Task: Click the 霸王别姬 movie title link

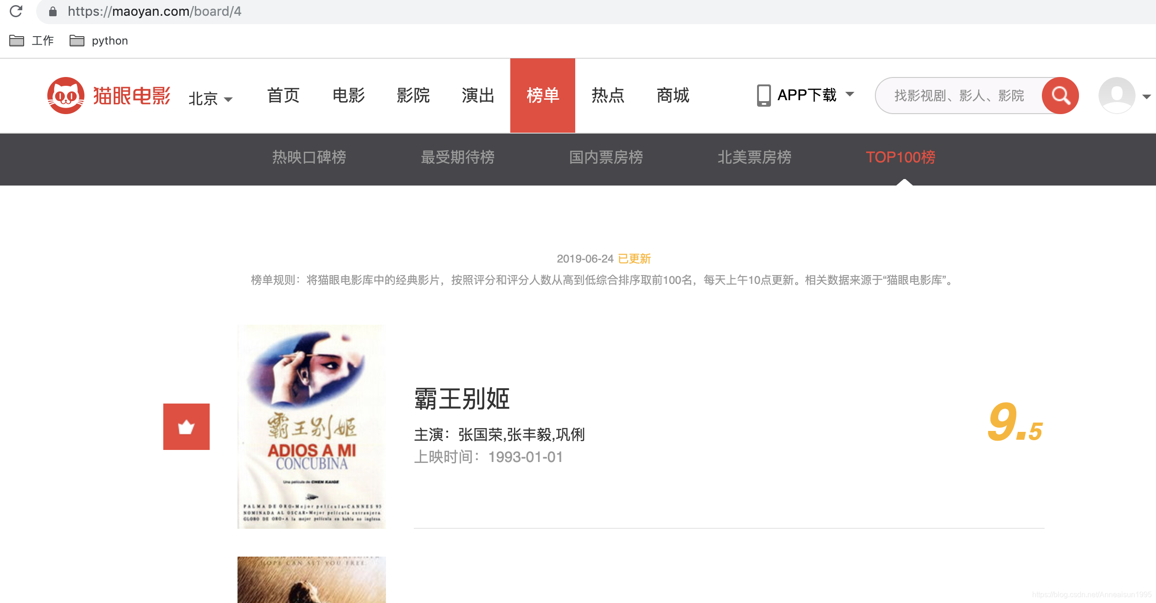Action: (462, 398)
